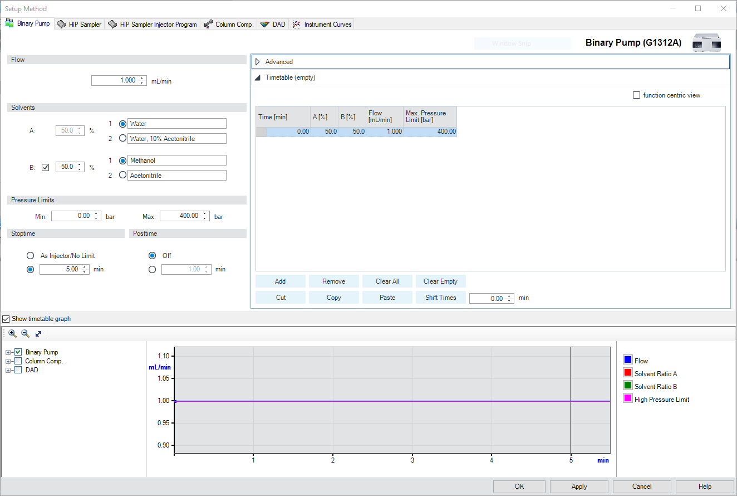
Task: Click the zoom out magnifier icon
Action: (25, 334)
